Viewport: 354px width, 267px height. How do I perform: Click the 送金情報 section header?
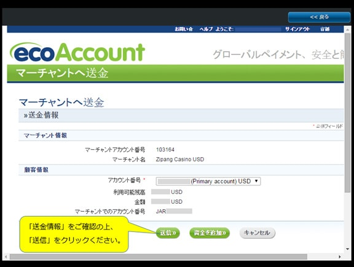(x=181, y=115)
